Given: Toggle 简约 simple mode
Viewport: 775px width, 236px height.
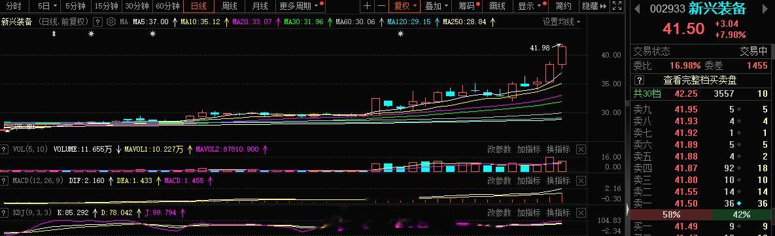Looking at the screenshot, I should tap(564, 6).
